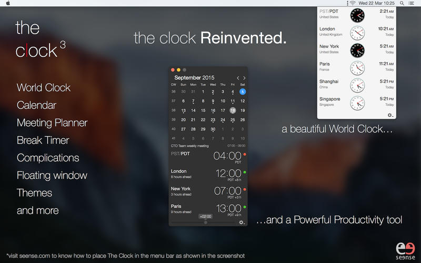Click the time offset slider handle
This screenshot has width=421, height=263.
click(x=206, y=222)
